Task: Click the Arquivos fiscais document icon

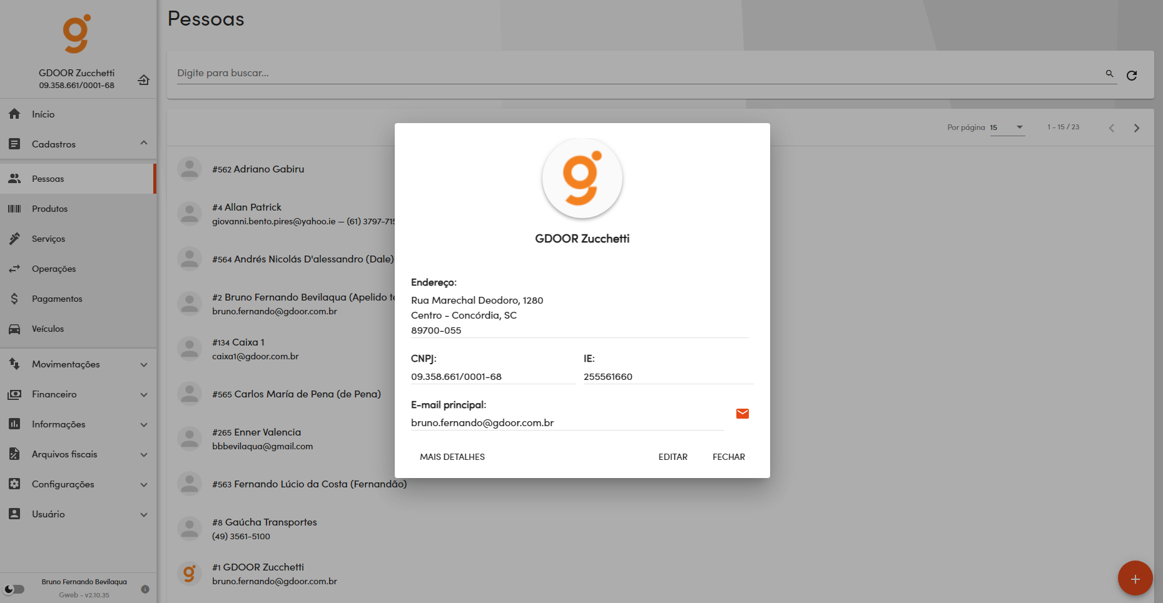Action: pos(14,454)
